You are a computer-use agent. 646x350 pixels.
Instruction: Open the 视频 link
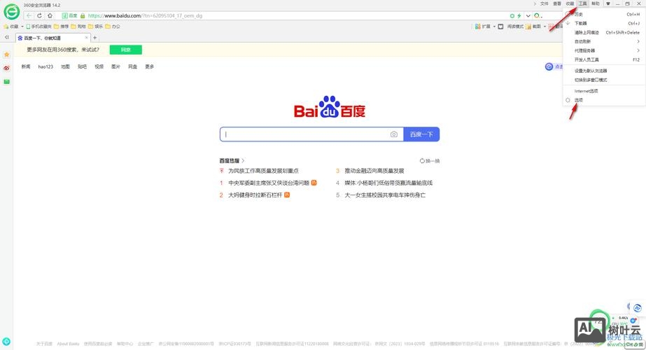coord(99,66)
